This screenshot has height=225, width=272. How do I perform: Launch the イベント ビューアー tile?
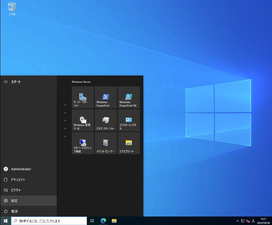(106, 143)
